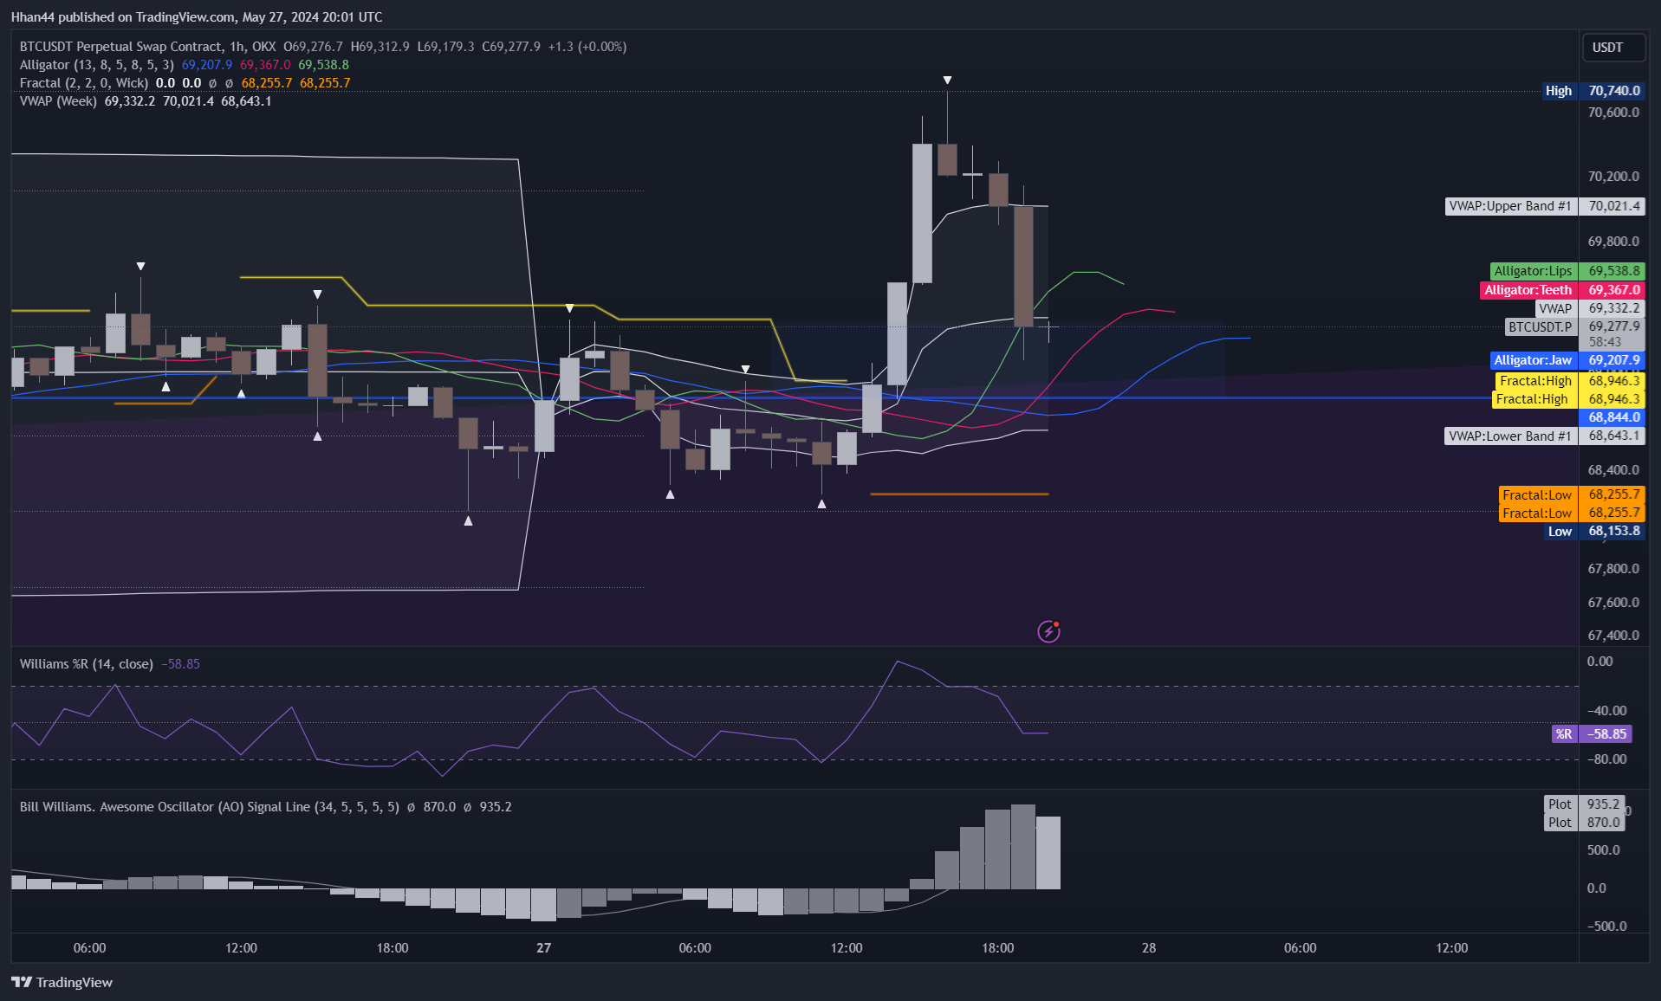The height and width of the screenshot is (1001, 1661).
Task: Click the 58:43 candle countdown timer
Action: point(1605,343)
